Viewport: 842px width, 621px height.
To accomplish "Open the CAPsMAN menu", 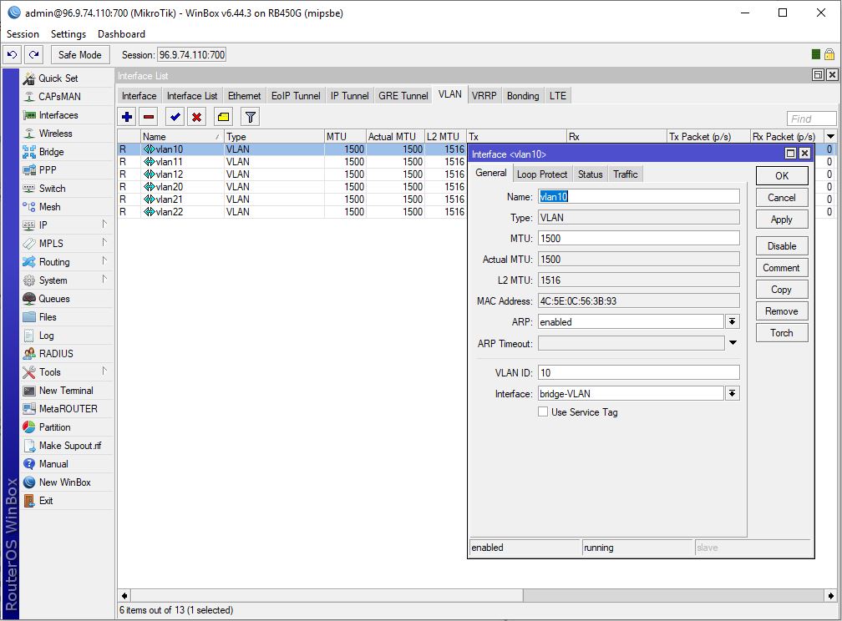I will (59, 97).
